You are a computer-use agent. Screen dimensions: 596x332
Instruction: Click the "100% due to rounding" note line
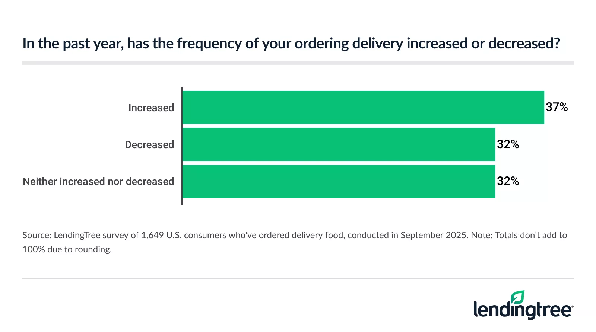pyautogui.click(x=67, y=249)
